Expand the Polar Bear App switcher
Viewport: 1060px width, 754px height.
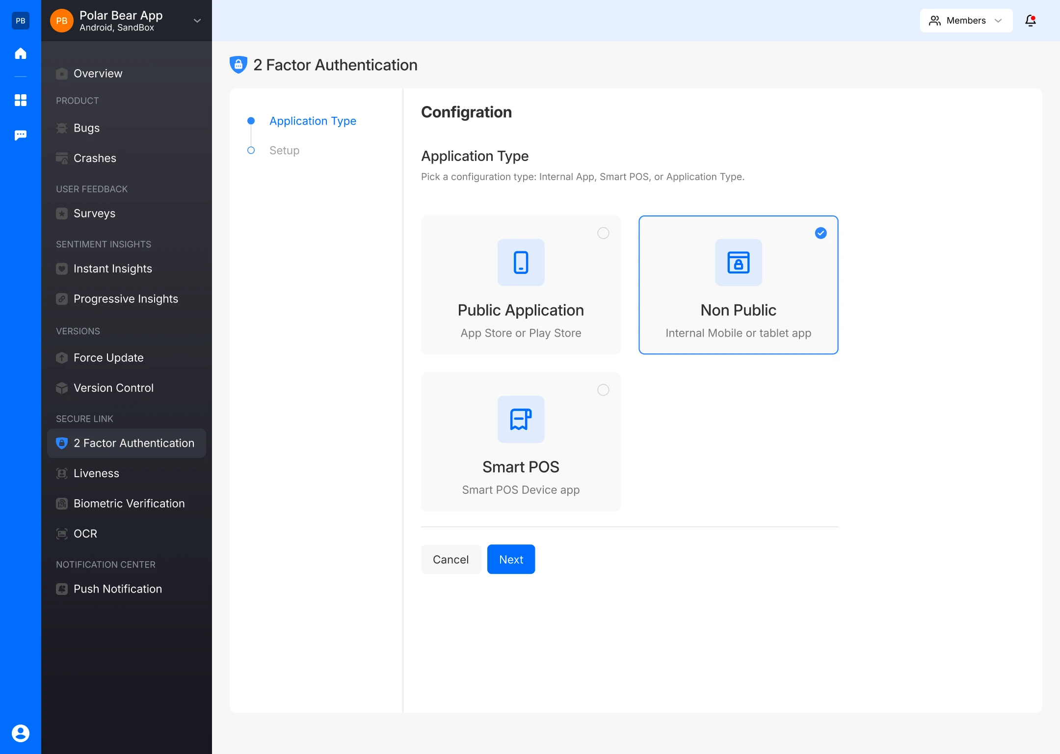197,21
